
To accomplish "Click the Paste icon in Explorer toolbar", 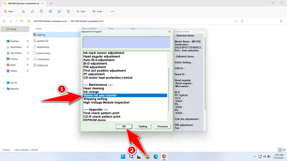I will (x=41, y=11).
